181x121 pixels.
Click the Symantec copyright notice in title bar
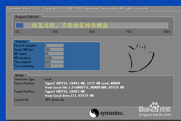point(96,9)
